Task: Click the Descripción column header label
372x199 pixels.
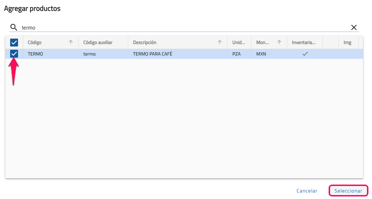Action: click(144, 43)
